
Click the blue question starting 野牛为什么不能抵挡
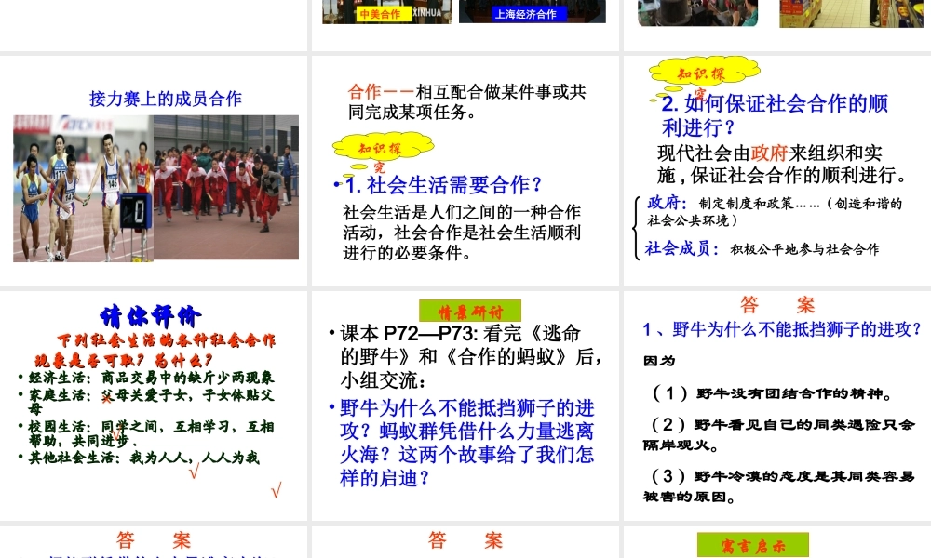[466, 443]
